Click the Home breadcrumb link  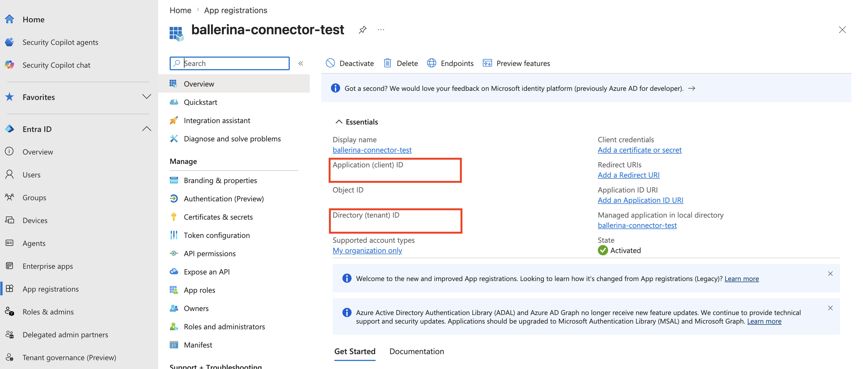(180, 10)
